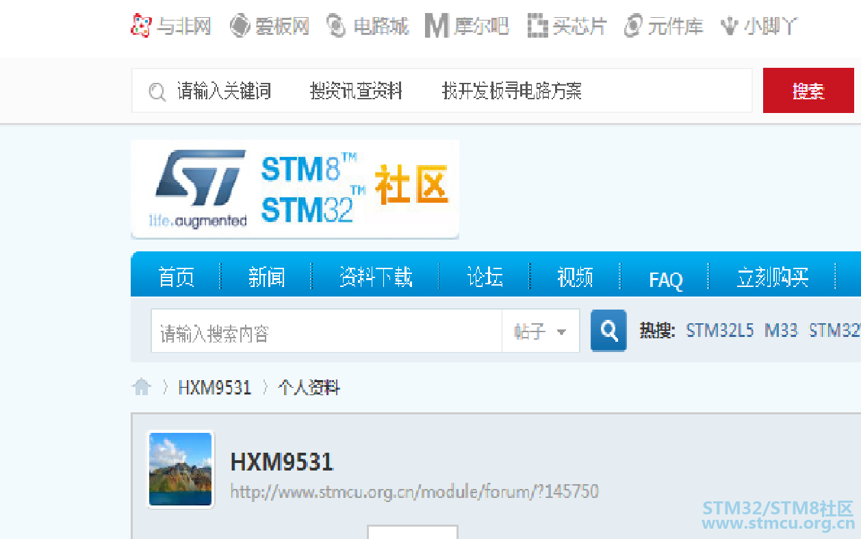Screen dimensions: 861x539
Task: Click the 摩尔吧 M logo icon
Action: point(437,26)
